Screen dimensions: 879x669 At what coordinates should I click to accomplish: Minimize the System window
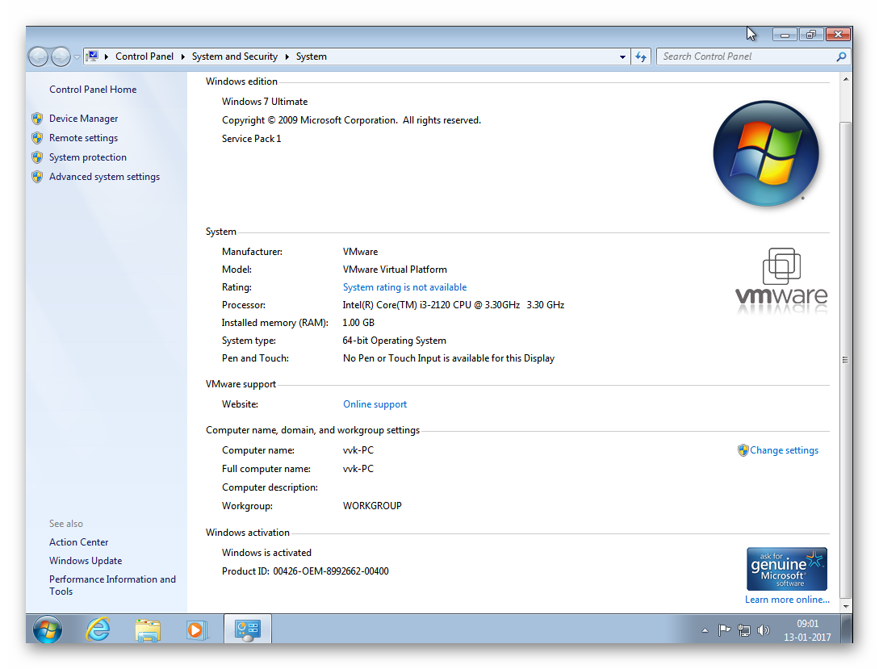785,35
